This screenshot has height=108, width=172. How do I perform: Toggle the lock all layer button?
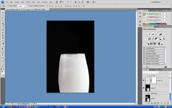point(154,75)
